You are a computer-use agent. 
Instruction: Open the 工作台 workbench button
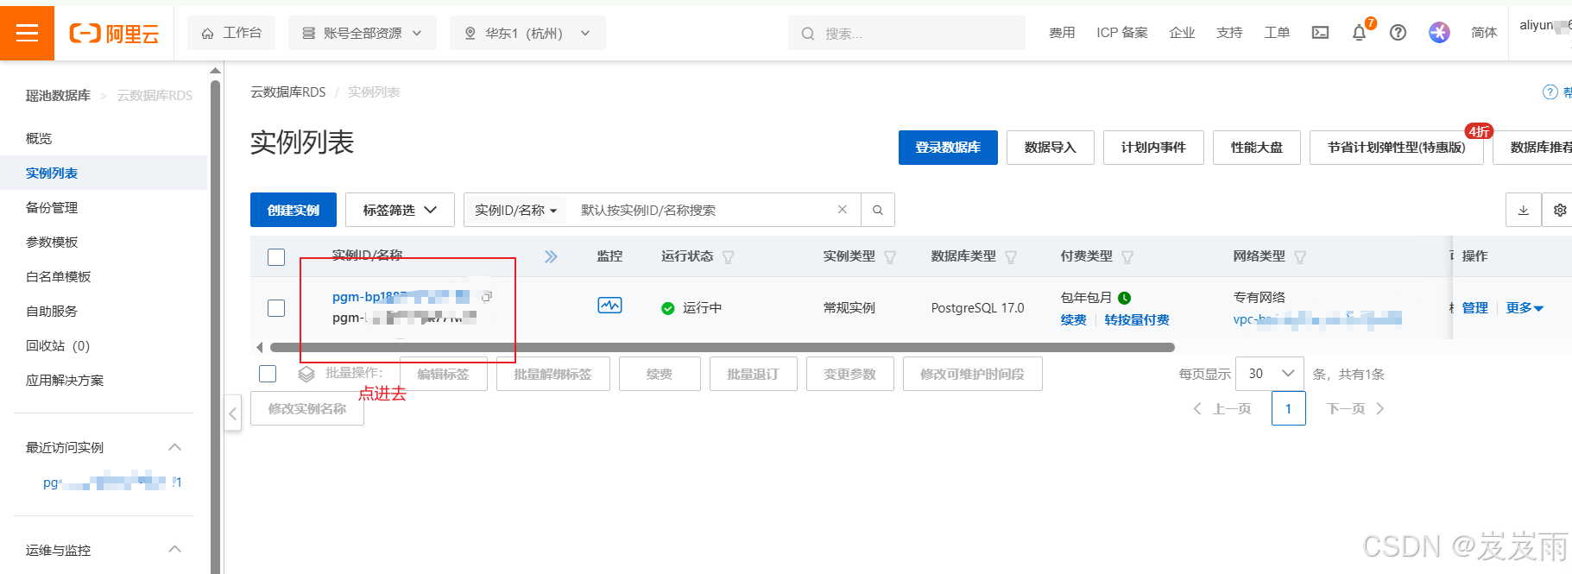[x=231, y=33]
